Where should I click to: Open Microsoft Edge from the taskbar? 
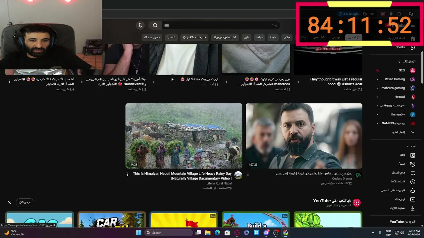(217, 233)
